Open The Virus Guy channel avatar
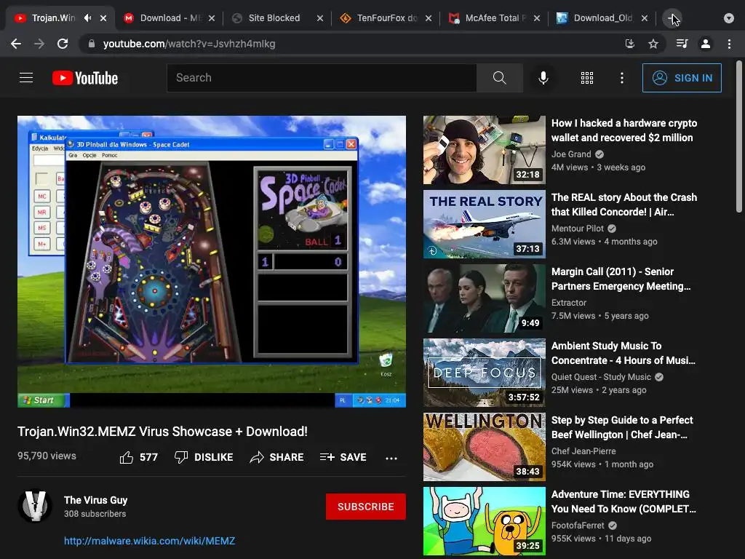 (35, 506)
